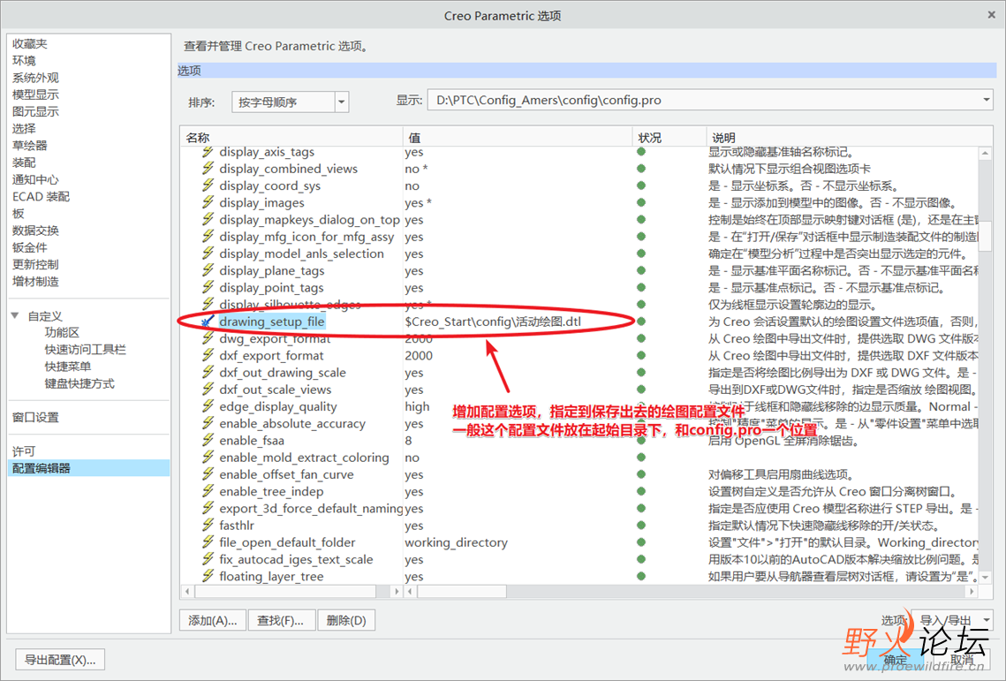The height and width of the screenshot is (681, 1006).
Task: Click green status dot of display_axis_tags
Action: pos(641,152)
